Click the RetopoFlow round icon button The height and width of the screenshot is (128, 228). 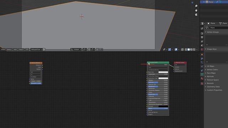click(x=44, y=49)
